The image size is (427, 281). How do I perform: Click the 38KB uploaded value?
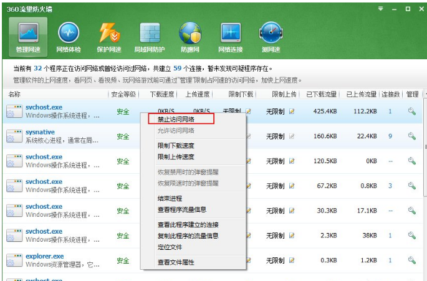[x=370, y=236]
